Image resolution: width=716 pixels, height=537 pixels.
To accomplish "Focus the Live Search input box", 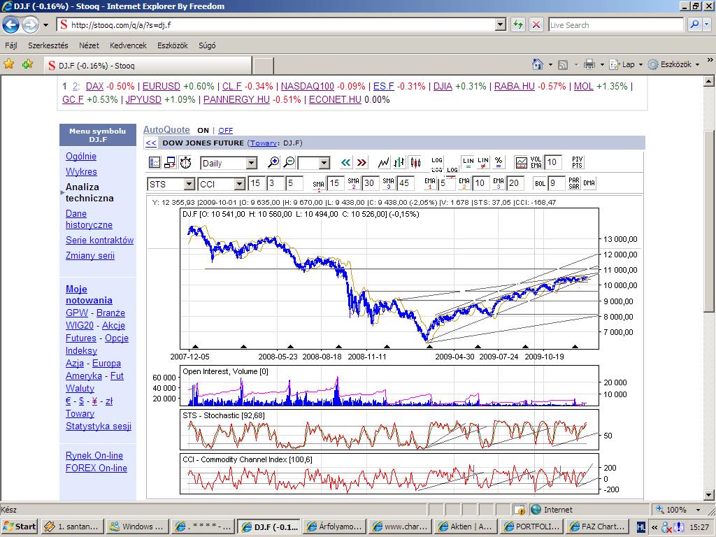I will click(616, 24).
